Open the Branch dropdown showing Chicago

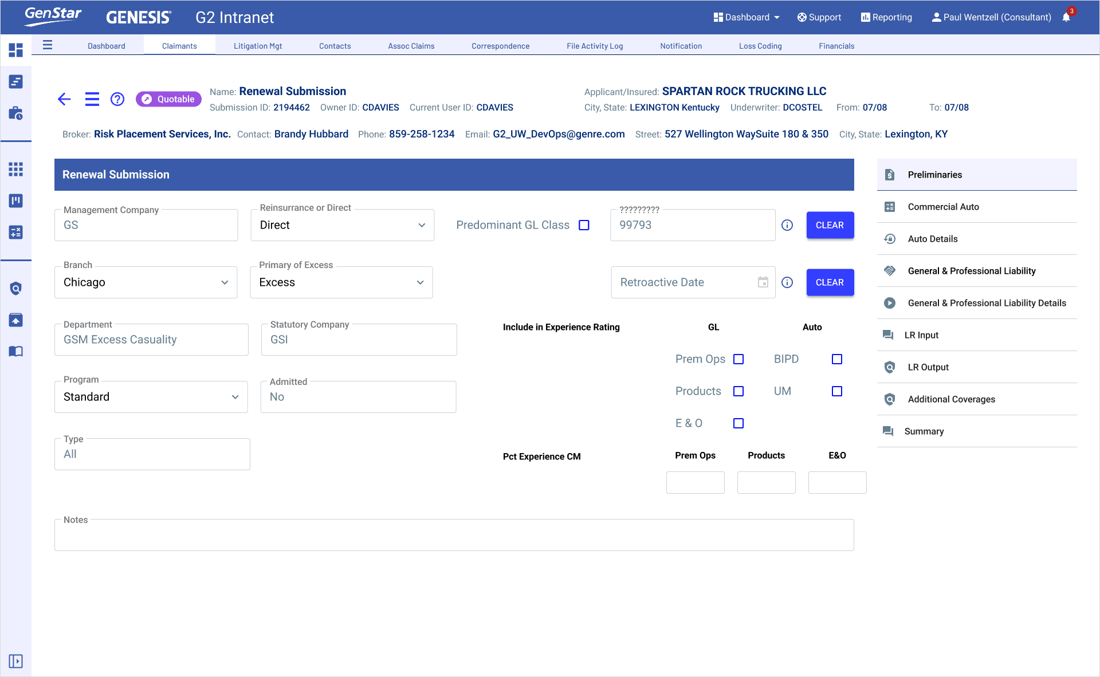click(x=146, y=282)
